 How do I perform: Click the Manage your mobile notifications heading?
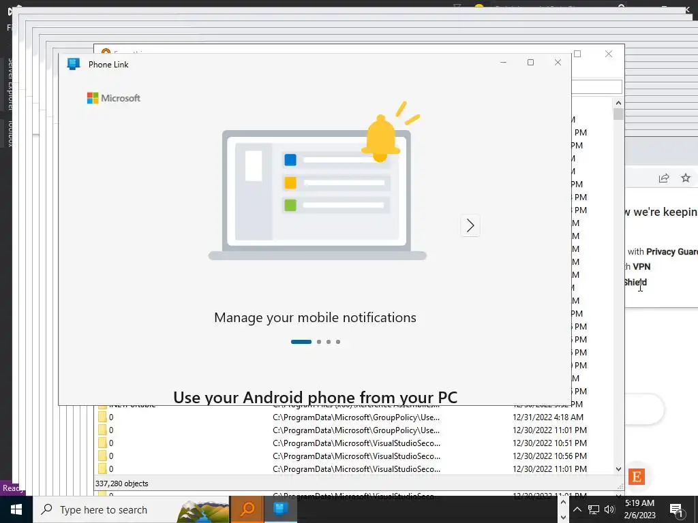(315, 317)
